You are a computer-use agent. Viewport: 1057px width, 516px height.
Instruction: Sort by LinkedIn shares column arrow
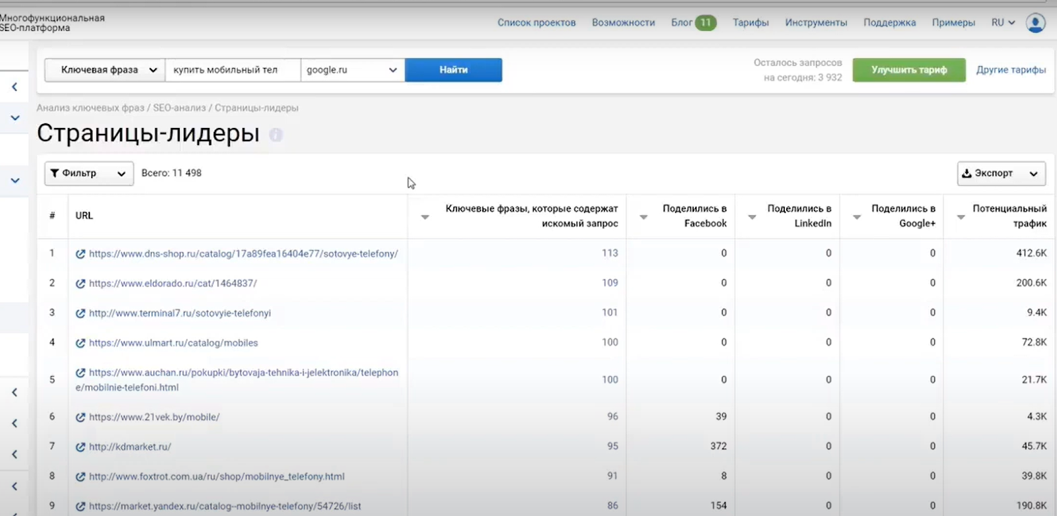(752, 217)
